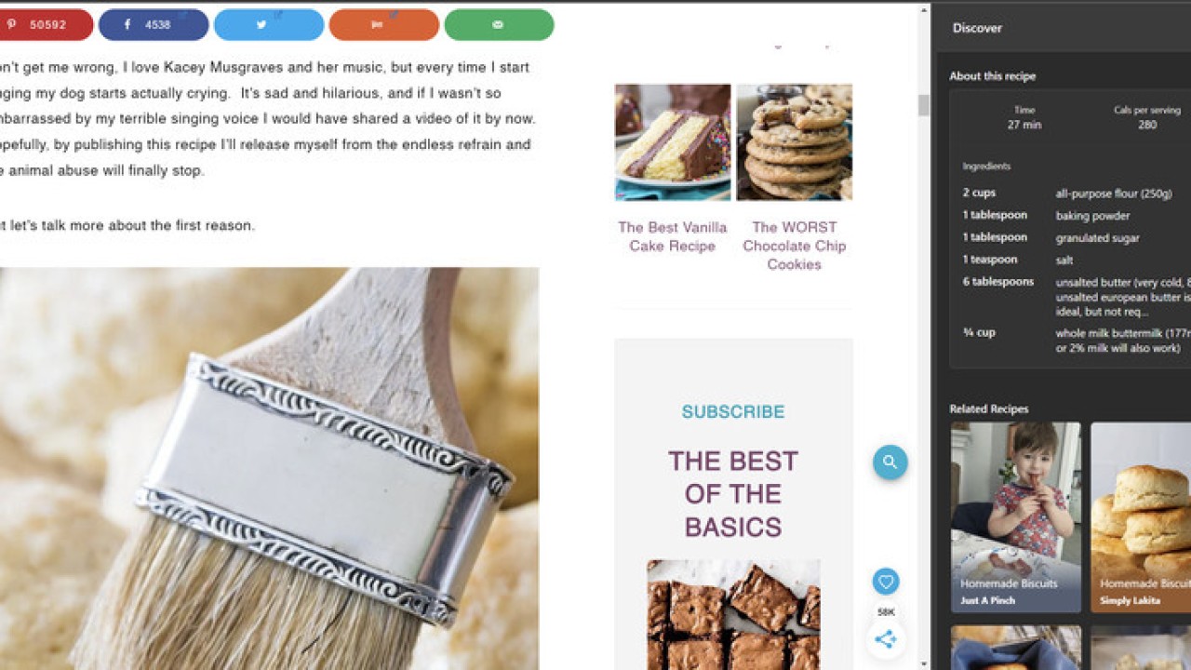Open The WORST Chocolate Chip Cookies link
This screenshot has height=670, width=1191.
point(795,246)
